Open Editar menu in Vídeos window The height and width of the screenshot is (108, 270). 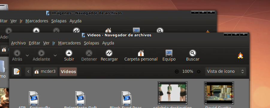pos(34,43)
